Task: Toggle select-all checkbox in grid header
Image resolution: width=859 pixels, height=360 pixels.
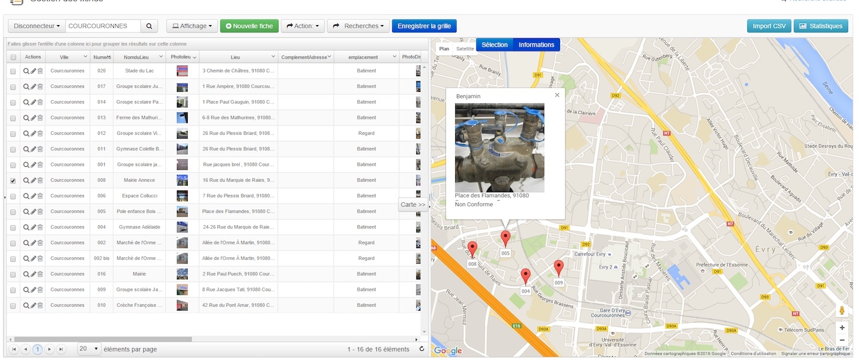Action: pyautogui.click(x=13, y=57)
